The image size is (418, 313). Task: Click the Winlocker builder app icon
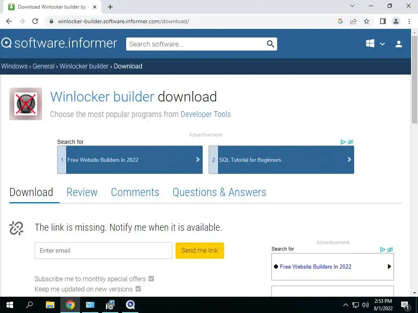coord(26,104)
